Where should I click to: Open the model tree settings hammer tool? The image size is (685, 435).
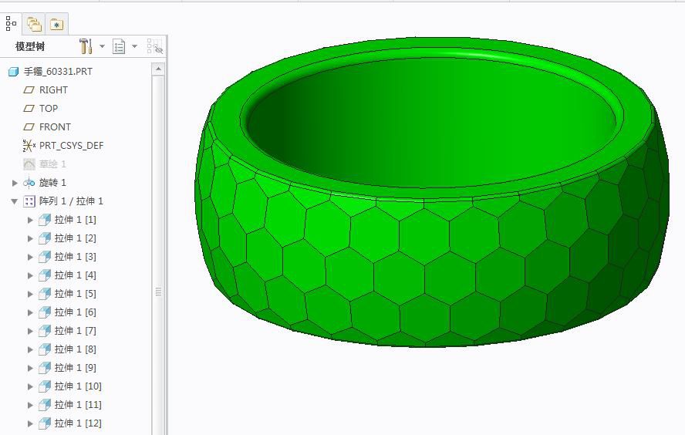pyautogui.click(x=86, y=46)
